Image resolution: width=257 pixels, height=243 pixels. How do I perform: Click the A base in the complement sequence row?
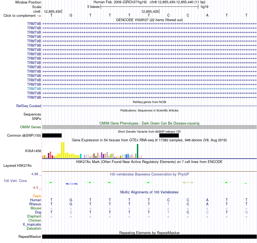[207, 15]
